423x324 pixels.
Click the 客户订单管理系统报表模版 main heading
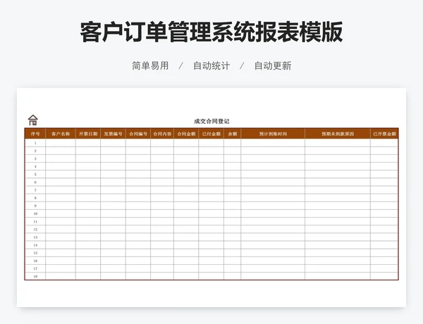point(211,32)
